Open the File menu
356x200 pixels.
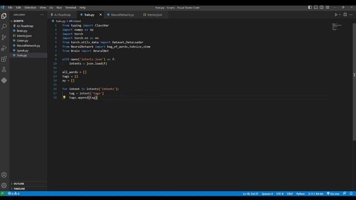[10, 7]
